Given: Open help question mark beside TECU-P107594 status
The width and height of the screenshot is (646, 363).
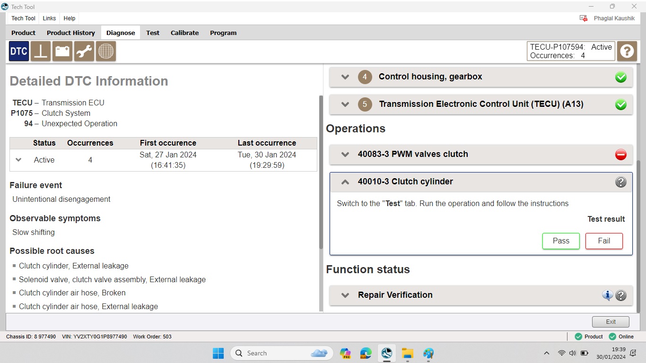Looking at the screenshot, I should (627, 51).
